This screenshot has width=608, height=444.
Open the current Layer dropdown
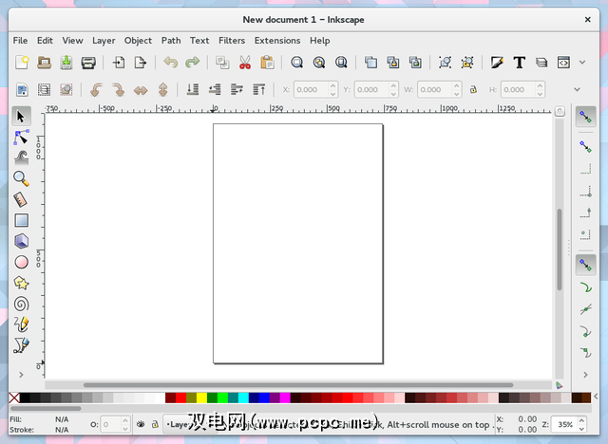177,424
